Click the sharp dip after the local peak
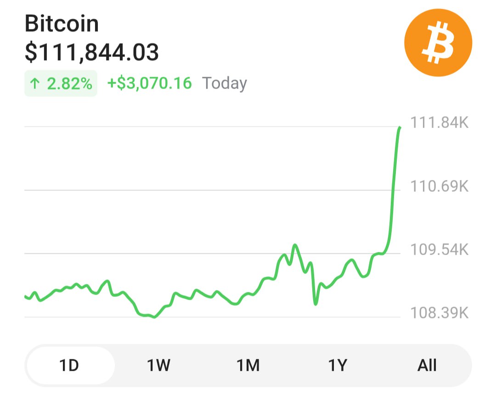 (316, 303)
